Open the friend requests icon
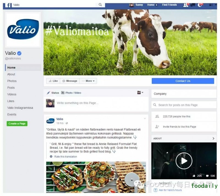Viewport: 220px width, 196px height. point(185,5)
